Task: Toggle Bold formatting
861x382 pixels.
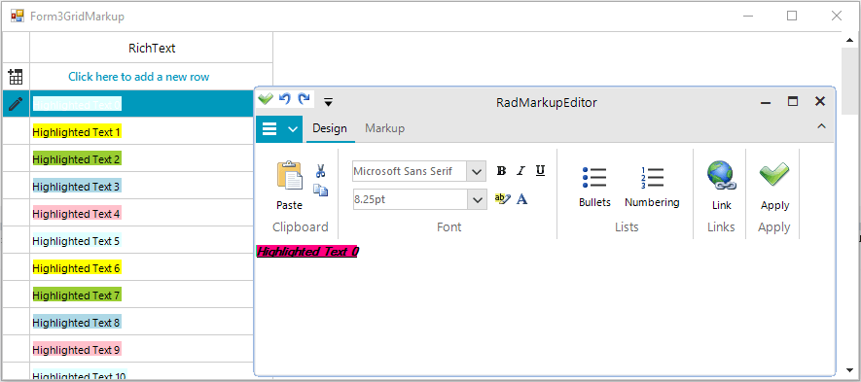Action: (x=501, y=171)
